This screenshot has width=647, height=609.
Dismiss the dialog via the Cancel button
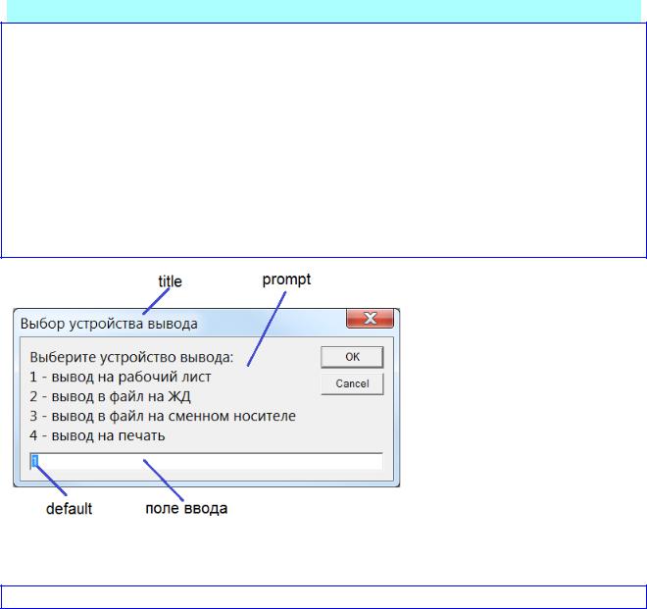click(x=352, y=384)
